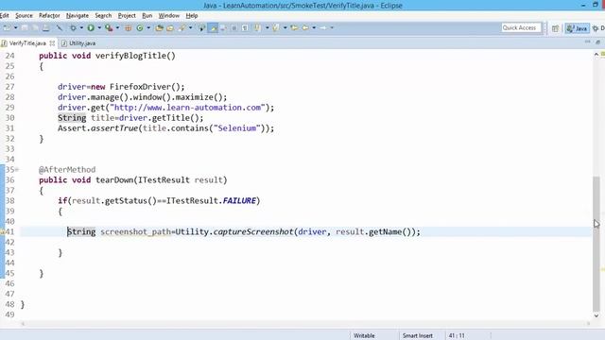Click on FAILURE constant in line 38
This screenshot has height=340, width=605.
239,201
